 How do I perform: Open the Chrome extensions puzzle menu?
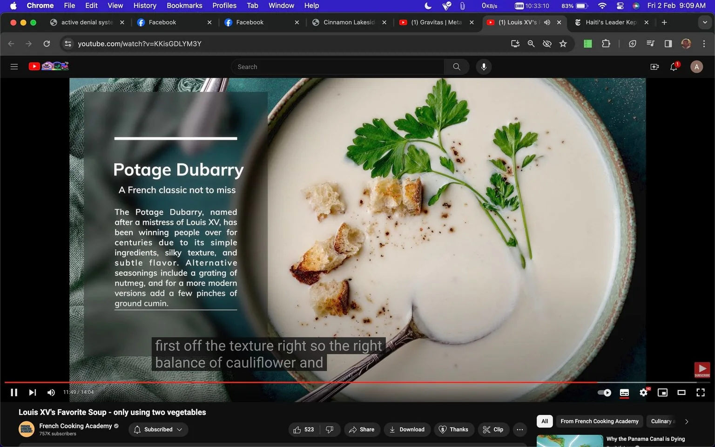606,44
